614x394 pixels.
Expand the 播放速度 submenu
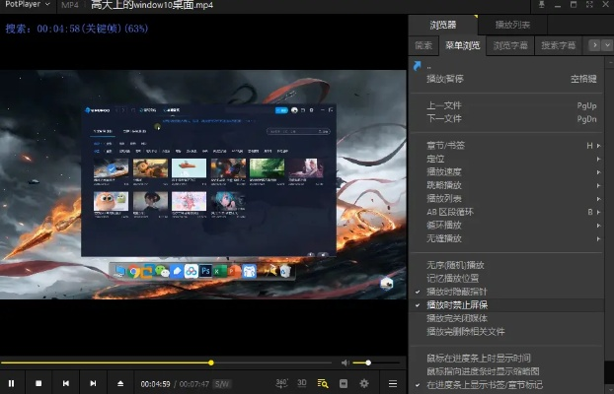click(x=506, y=172)
